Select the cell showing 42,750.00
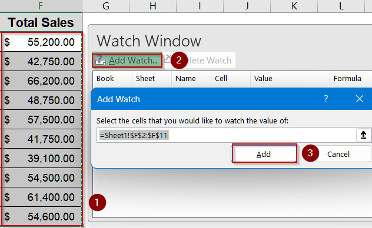This screenshot has width=372, height=228. click(41, 62)
